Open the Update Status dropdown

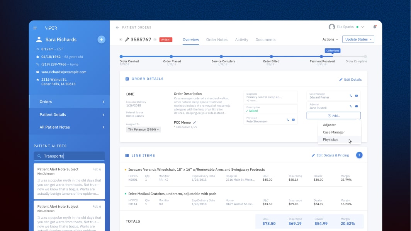pos(358,39)
